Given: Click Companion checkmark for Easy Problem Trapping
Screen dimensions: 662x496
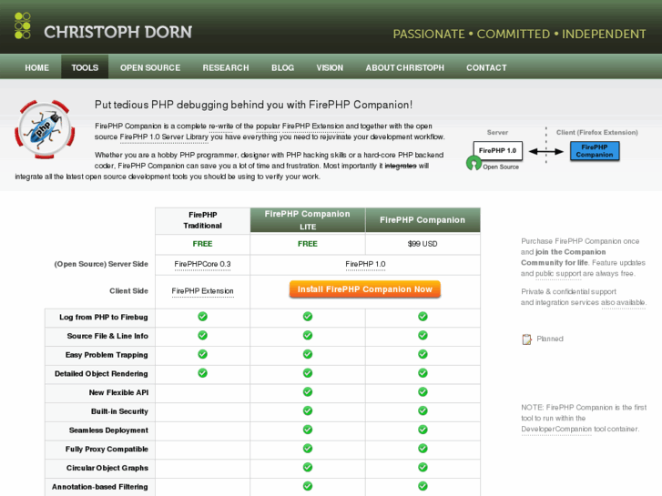Looking at the screenshot, I should [x=423, y=354].
